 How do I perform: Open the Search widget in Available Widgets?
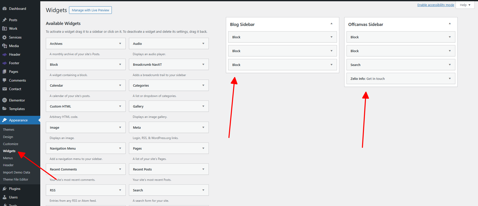coord(169,190)
